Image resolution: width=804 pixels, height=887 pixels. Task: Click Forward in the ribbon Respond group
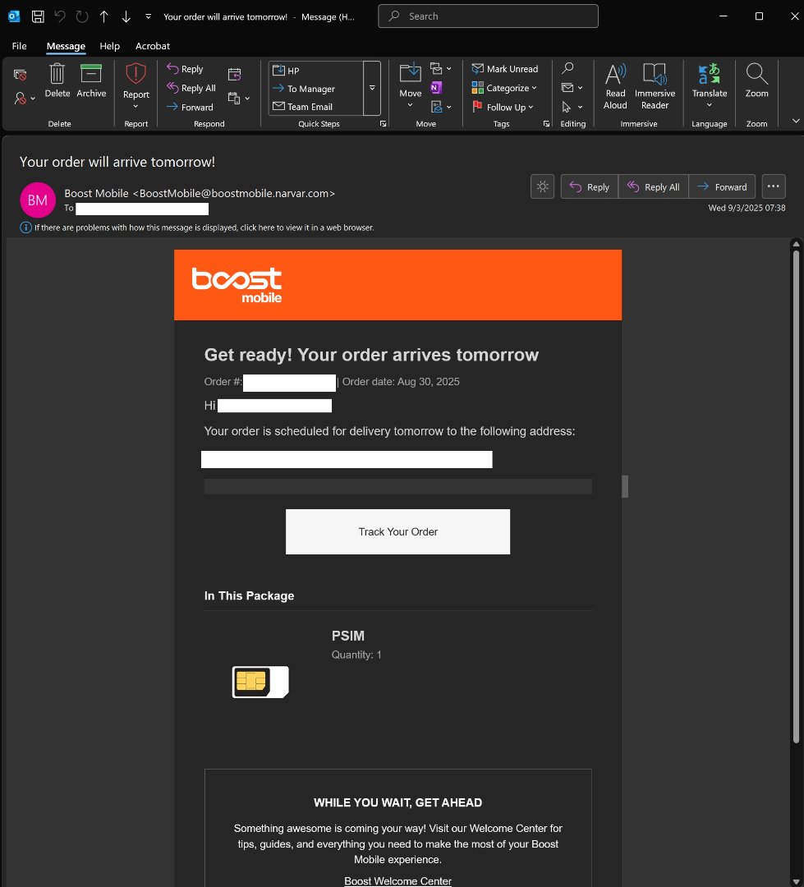(x=190, y=107)
